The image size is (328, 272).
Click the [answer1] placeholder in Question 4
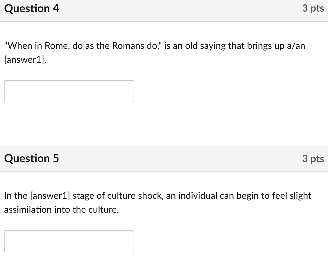coord(25,60)
